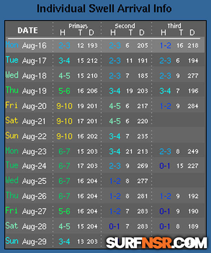
Task: Click primary height 2-3 on Mon Aug-16
Action: [64, 45]
